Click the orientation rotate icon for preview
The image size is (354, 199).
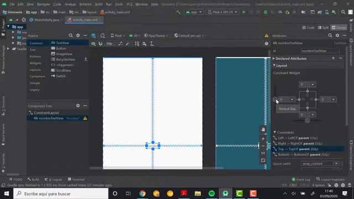point(102,35)
